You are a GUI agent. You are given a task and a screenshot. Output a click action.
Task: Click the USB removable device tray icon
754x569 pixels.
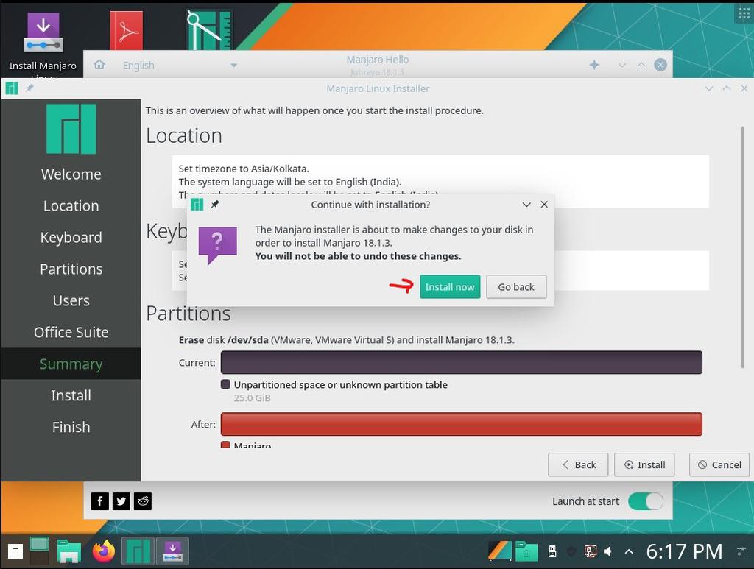pyautogui.click(x=552, y=551)
